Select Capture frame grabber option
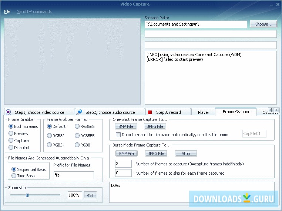This screenshot has width=282, height=211. [19, 141]
